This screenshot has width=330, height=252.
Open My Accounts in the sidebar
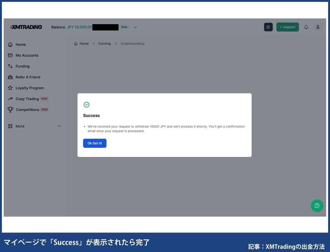(27, 55)
